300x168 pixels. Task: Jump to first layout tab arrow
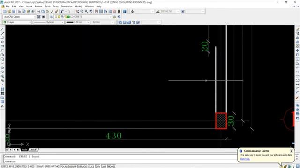pos(7,150)
